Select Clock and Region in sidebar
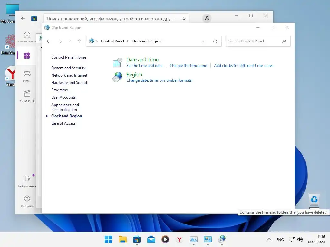The image size is (330, 247). coord(66,116)
